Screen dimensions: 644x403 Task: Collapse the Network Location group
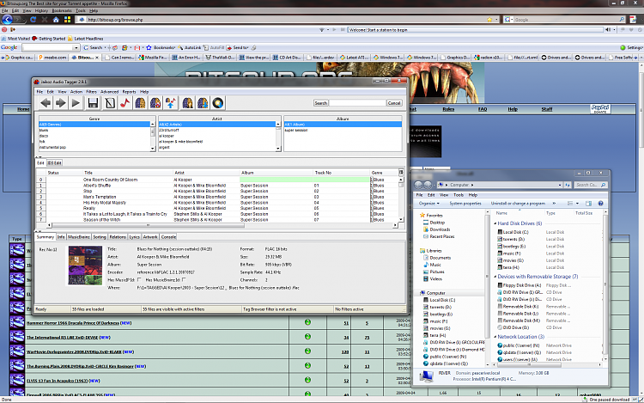click(495, 337)
